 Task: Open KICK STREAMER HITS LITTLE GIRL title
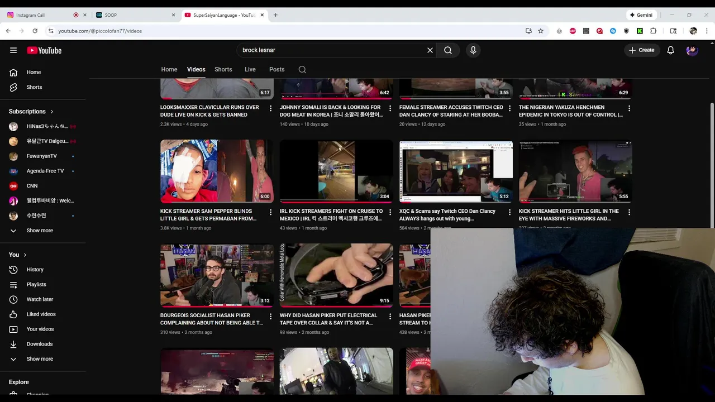point(569,215)
